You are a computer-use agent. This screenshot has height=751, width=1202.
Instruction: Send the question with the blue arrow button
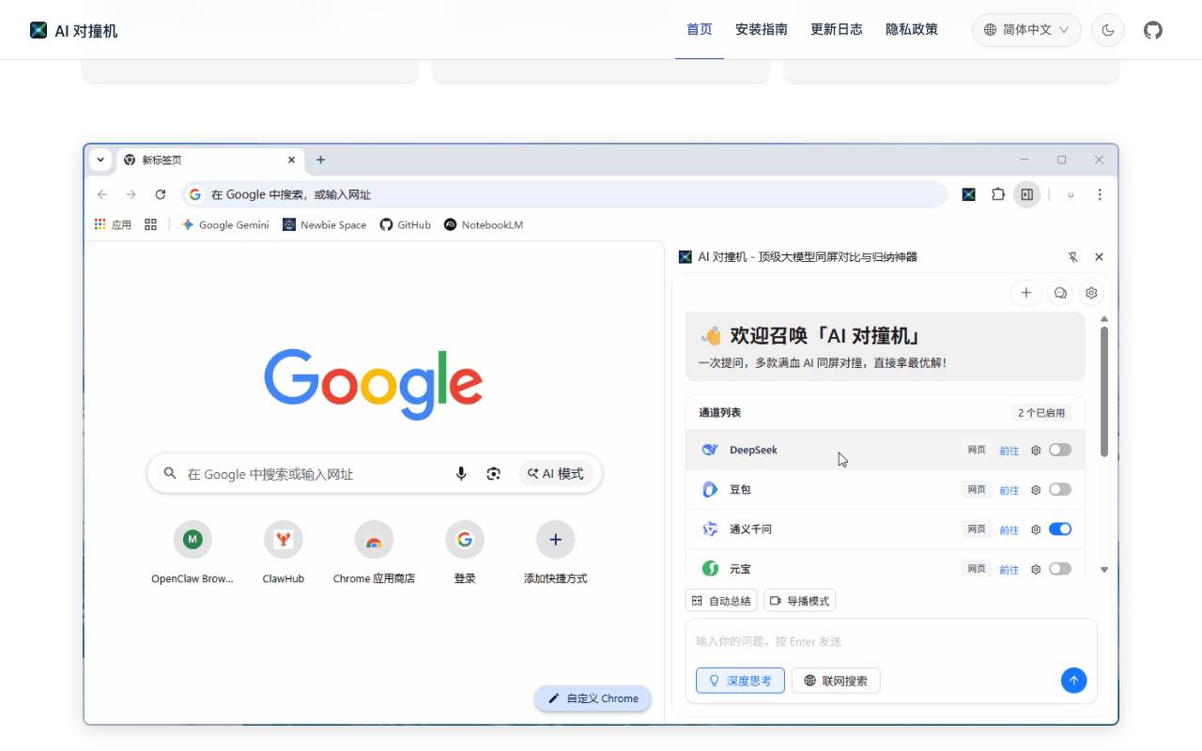pos(1073,681)
